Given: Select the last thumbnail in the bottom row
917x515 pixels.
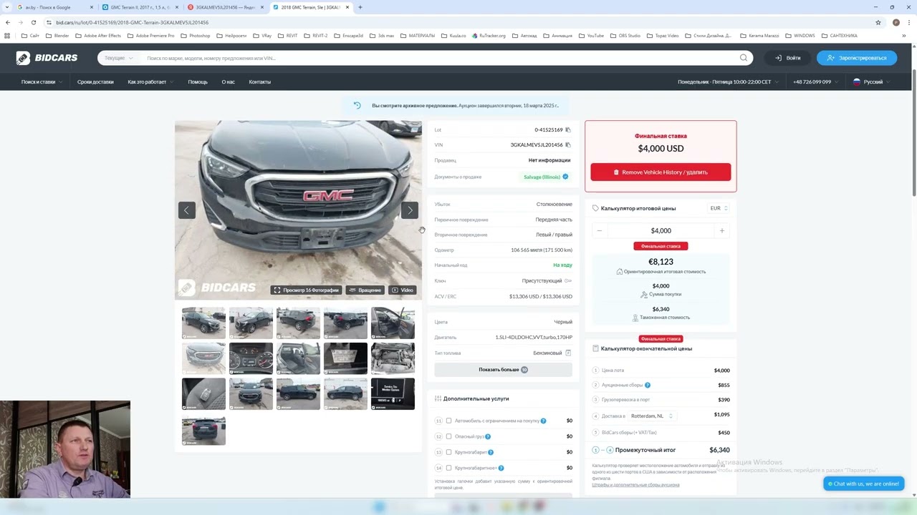Looking at the screenshot, I should tap(203, 431).
